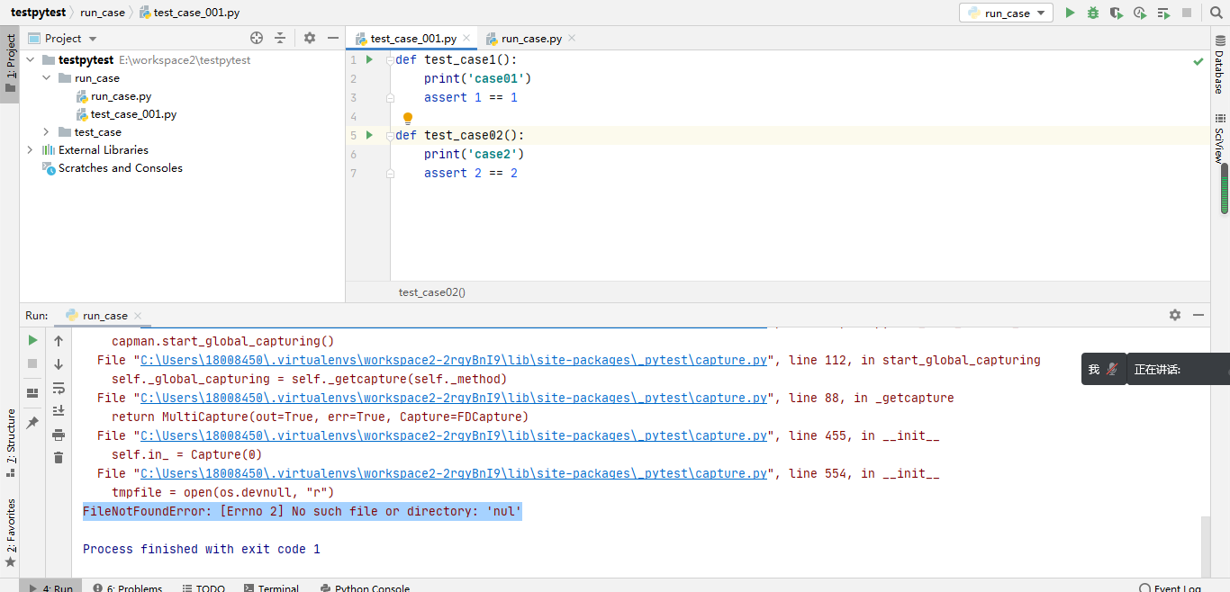Click the Run anything/concurrency list-play icon
Screen dimensions: 1230x592
[1163, 13]
